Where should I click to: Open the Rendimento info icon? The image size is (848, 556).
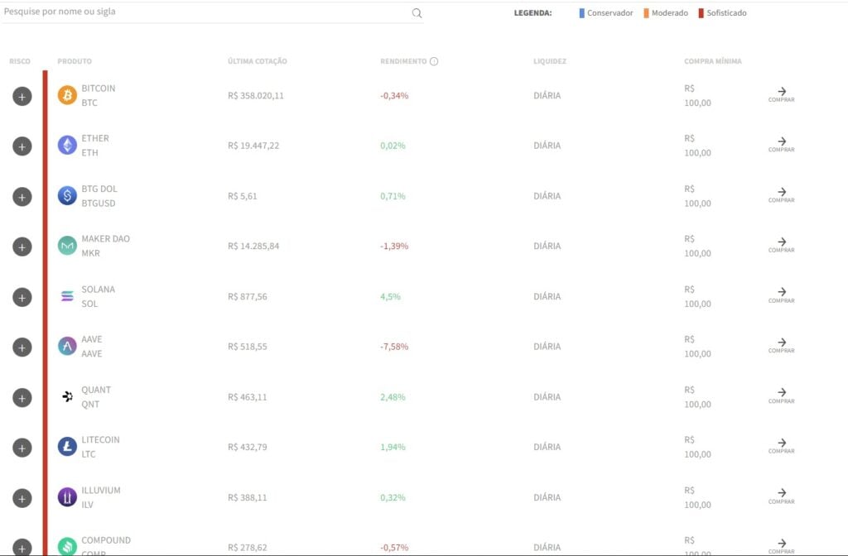coord(434,61)
